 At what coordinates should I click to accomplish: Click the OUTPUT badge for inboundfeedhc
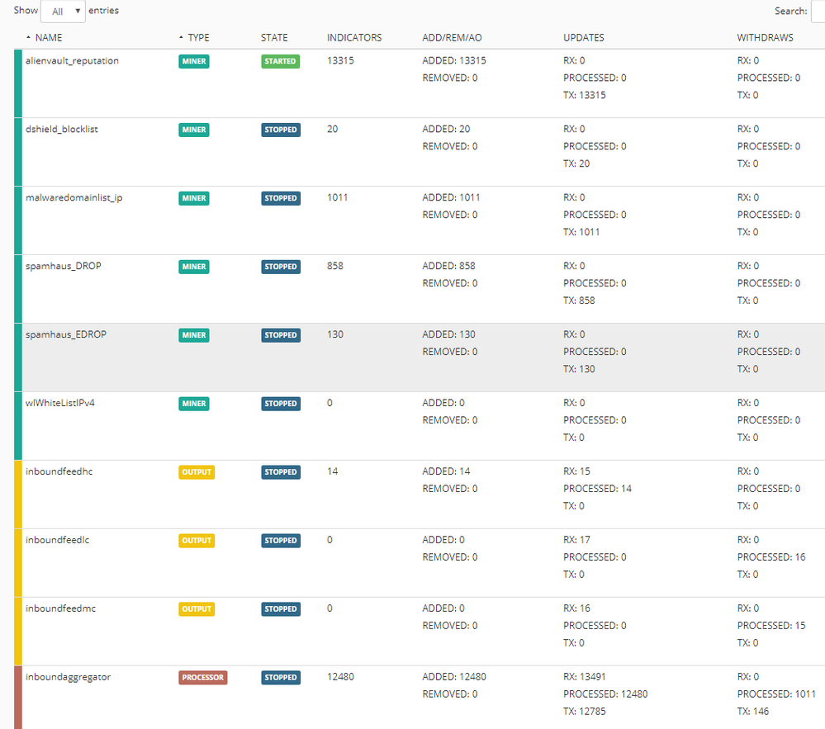tap(197, 472)
